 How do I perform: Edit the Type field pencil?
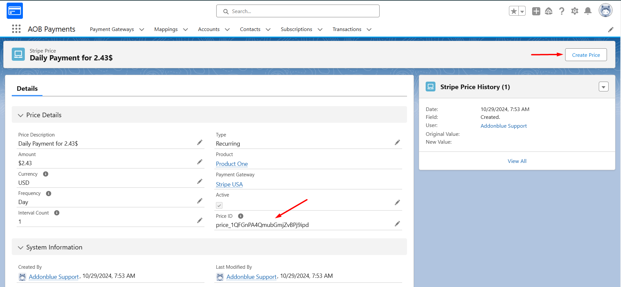click(397, 142)
